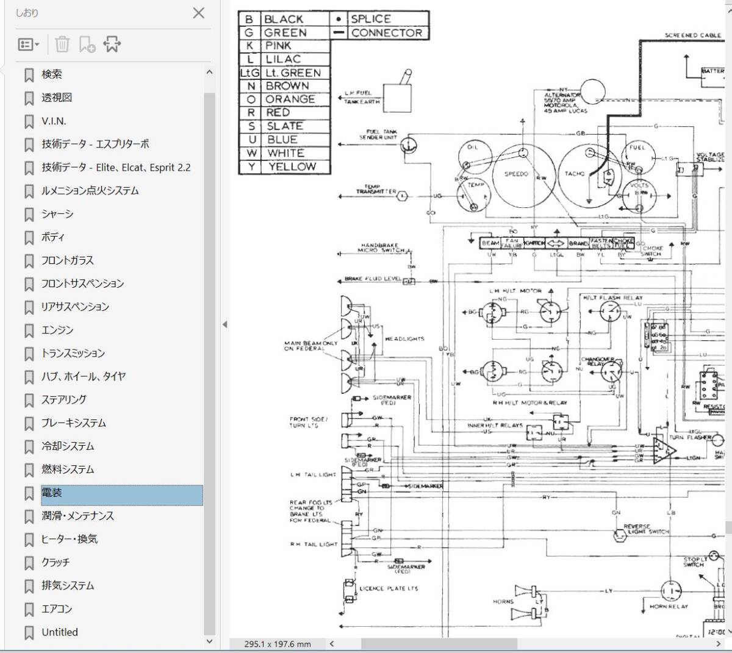
Task: Click the document horizontal scrollbar thumb
Action: click(439, 644)
